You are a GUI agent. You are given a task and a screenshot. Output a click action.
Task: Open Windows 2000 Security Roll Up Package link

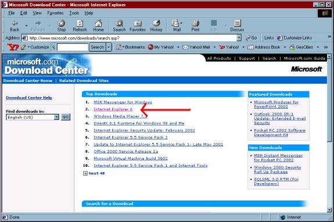pyautogui.click(x=277, y=170)
